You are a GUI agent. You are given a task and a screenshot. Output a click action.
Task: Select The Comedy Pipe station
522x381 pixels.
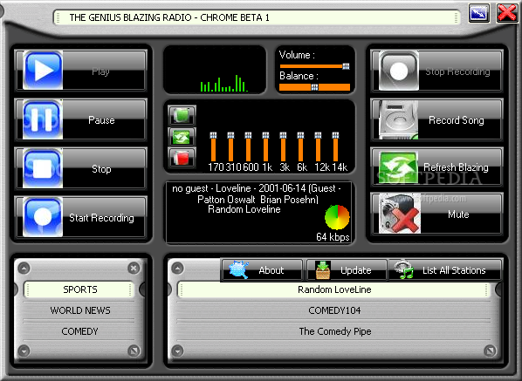[x=334, y=331]
